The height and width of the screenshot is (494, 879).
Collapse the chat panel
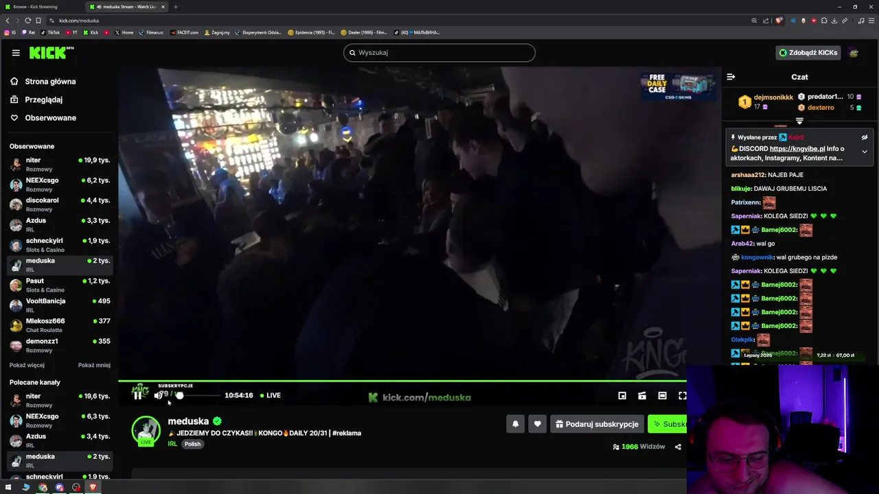click(x=731, y=77)
